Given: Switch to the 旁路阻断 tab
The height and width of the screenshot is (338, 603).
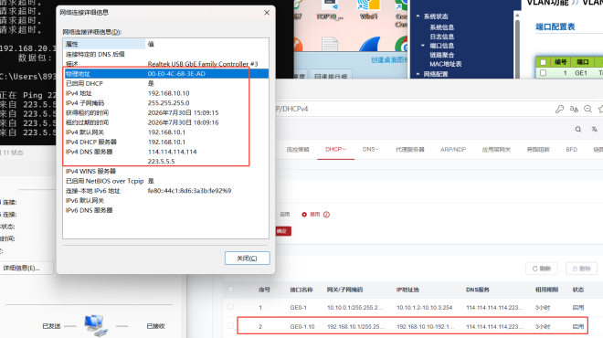Looking at the screenshot, I should (538, 150).
